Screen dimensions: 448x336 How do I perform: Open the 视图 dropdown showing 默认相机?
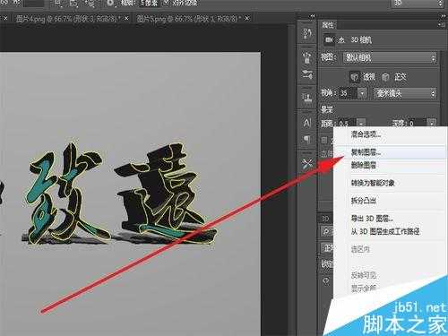click(390, 57)
